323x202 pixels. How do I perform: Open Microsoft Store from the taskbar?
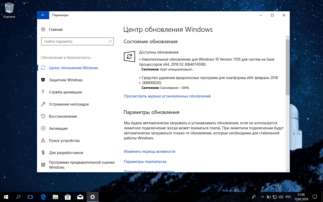pos(68,197)
